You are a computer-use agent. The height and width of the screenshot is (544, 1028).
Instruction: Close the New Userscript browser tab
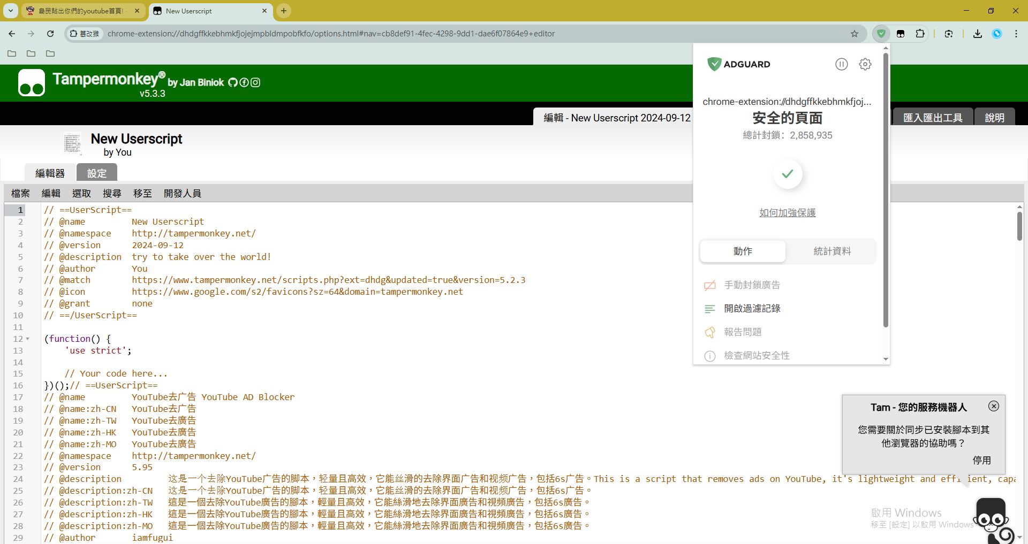click(264, 11)
